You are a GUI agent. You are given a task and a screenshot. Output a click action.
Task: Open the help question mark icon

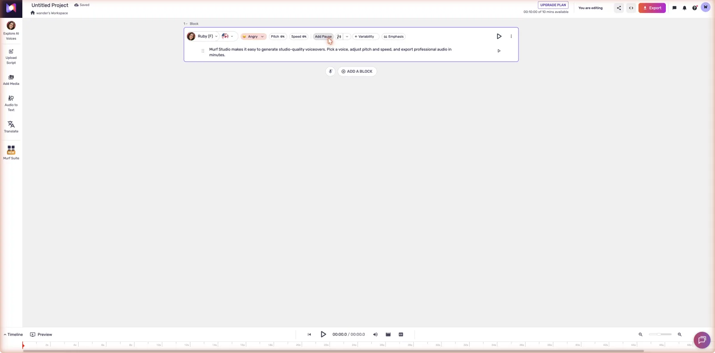pyautogui.click(x=694, y=8)
